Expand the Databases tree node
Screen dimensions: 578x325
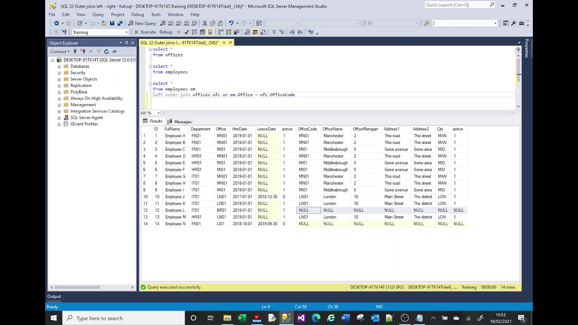click(x=59, y=66)
